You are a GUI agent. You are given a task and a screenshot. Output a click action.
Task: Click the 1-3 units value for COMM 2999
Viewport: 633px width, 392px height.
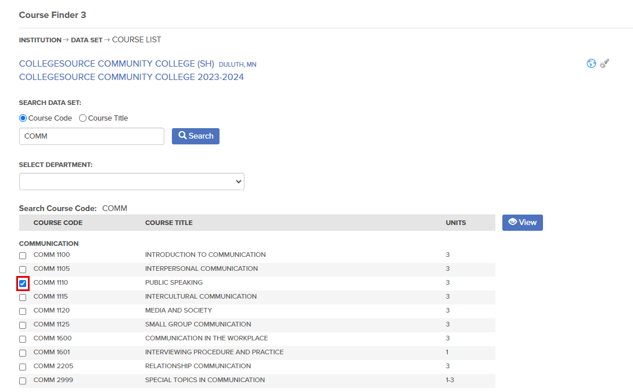tap(449, 380)
